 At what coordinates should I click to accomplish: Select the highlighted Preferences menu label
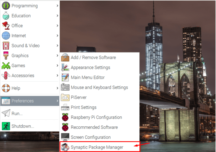pos(23,101)
